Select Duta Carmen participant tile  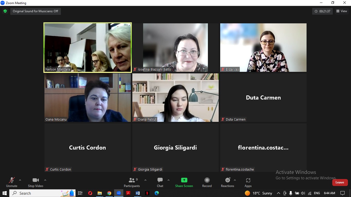[x=263, y=97]
